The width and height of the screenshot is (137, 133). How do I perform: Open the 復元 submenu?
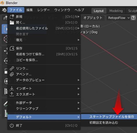click(x=44, y=40)
